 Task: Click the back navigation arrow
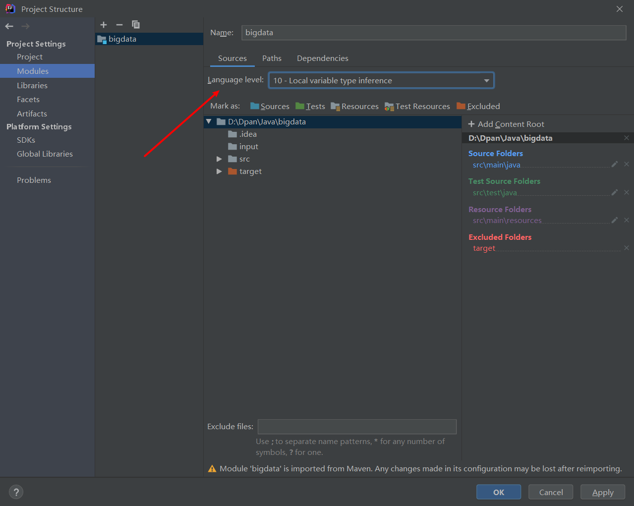[8, 26]
